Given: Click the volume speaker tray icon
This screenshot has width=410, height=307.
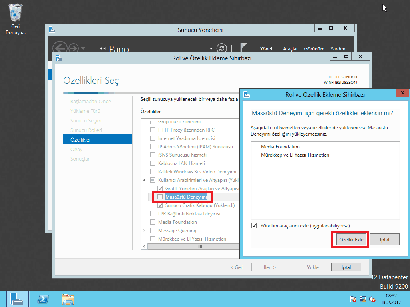Looking at the screenshot, I should [x=372, y=299].
